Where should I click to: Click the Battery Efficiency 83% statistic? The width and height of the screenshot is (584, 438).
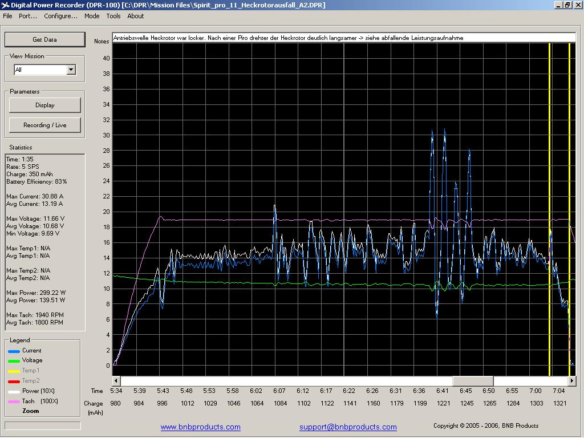(36, 181)
